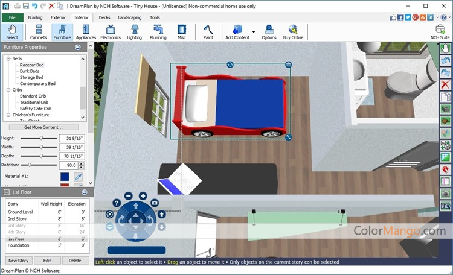This screenshot has height=275, width=453.
Task: Click the Get More Content button
Action: tap(43, 127)
